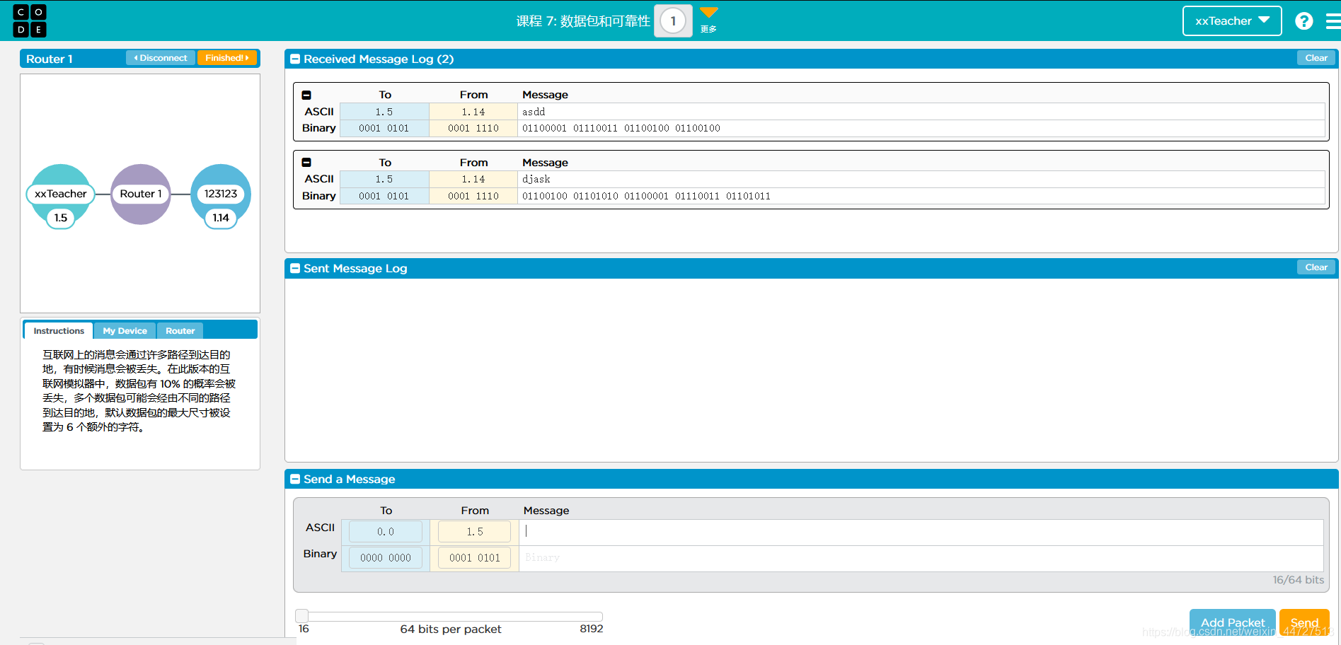Collapse the Sent Message Log panel

(x=295, y=269)
